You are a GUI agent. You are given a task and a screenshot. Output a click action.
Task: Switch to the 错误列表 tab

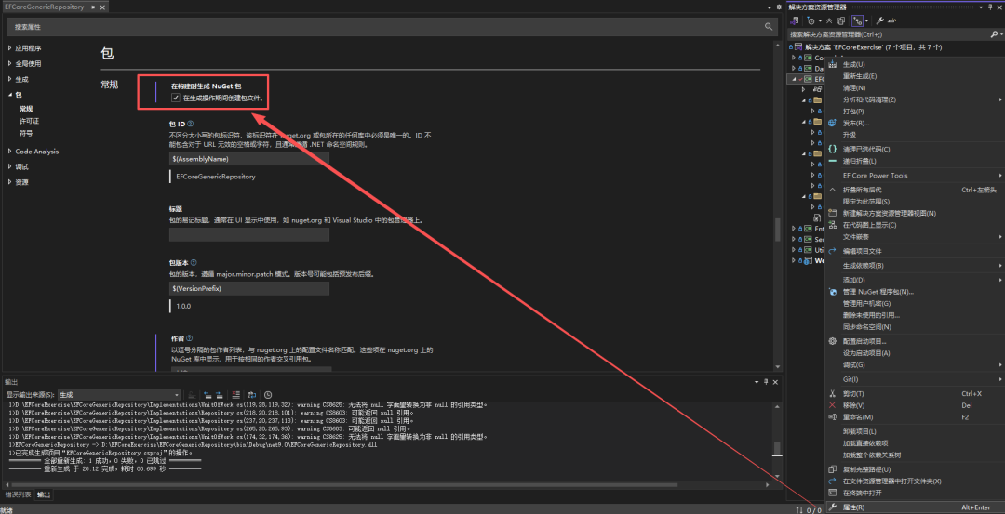[x=18, y=494]
